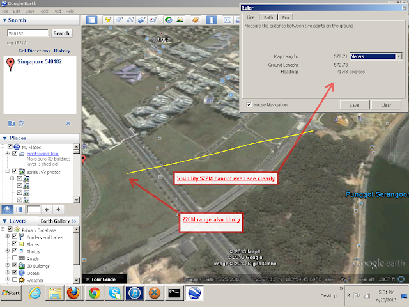Open the Windows Start button
The height and width of the screenshot is (307, 409).
(11, 293)
